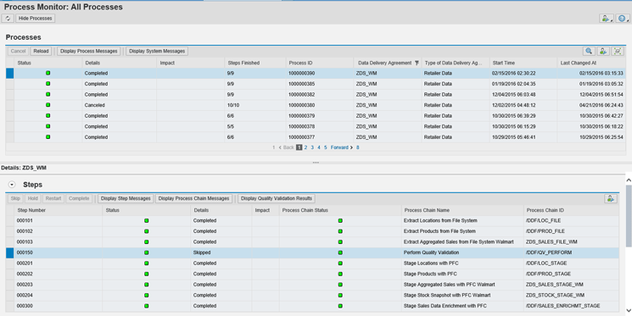Click the scrollbar down arrow in details
Viewport: 632px width, 316px height.
(x=629, y=310)
